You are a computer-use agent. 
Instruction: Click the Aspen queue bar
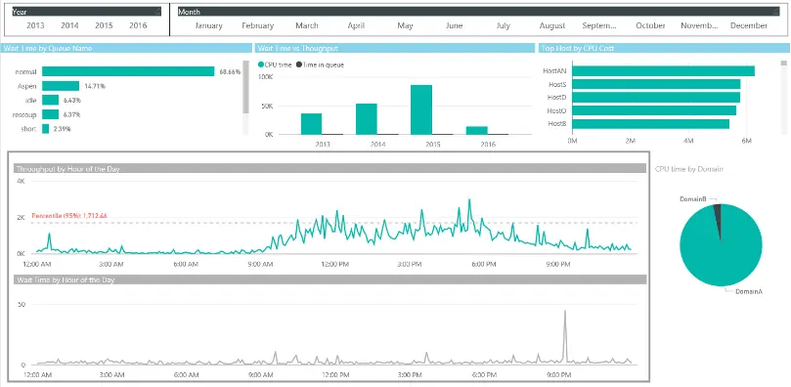click(61, 86)
